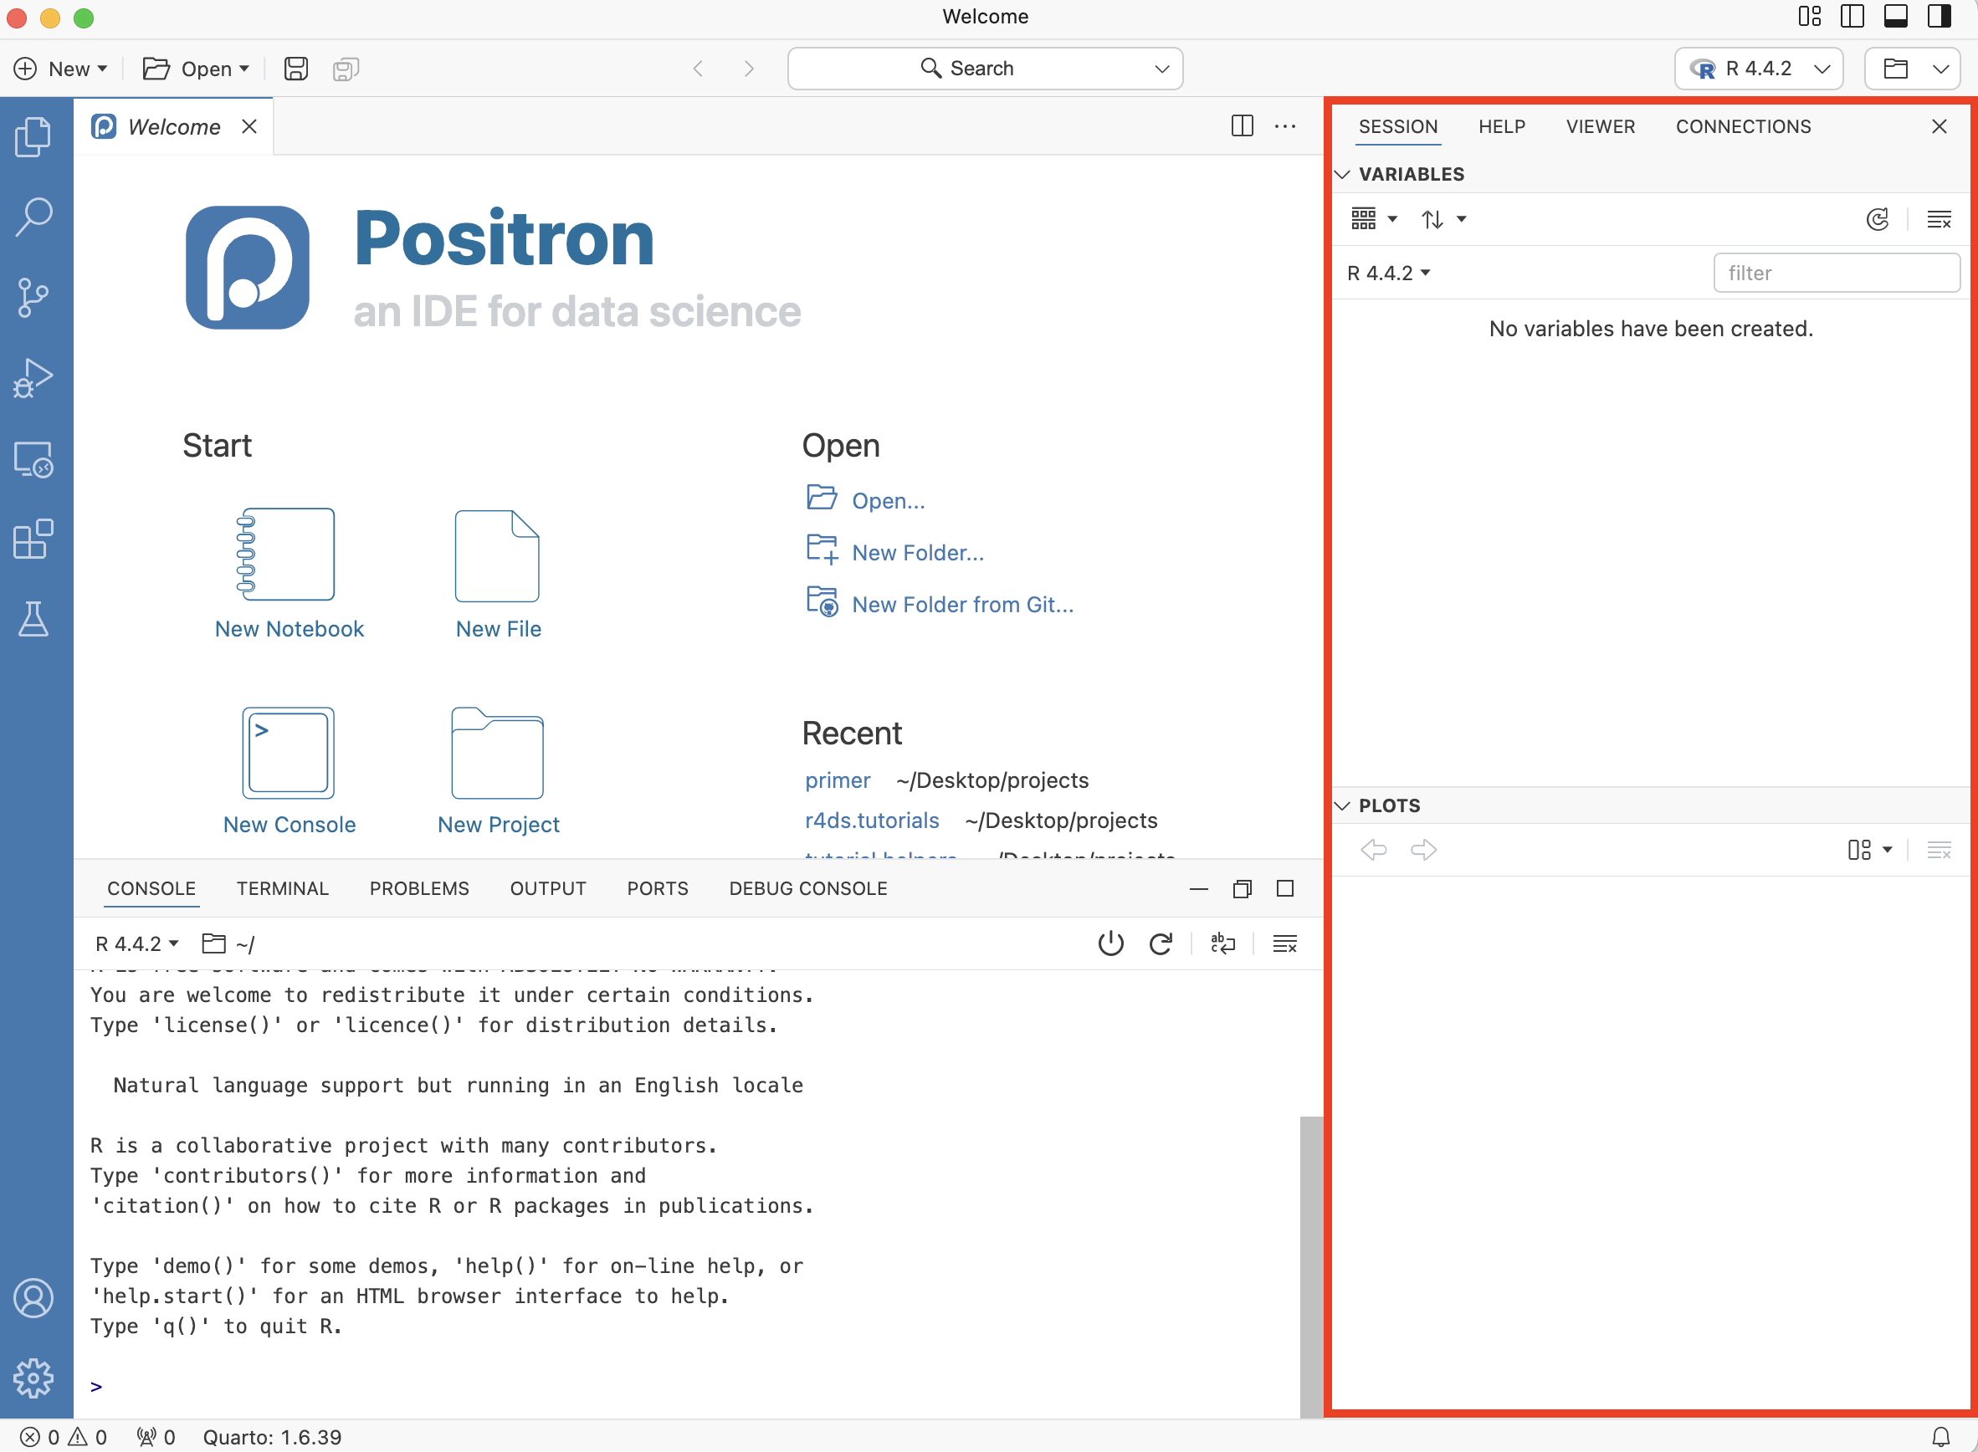Switch to the Debug Console tab
Viewport: 1978px width, 1452px height.
point(808,888)
